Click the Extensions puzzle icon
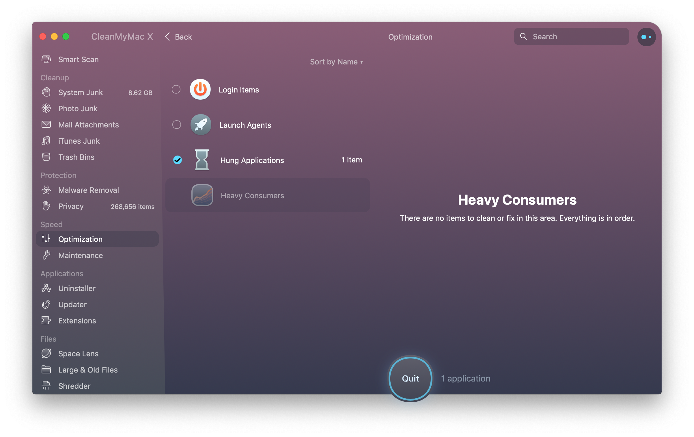 (46, 321)
